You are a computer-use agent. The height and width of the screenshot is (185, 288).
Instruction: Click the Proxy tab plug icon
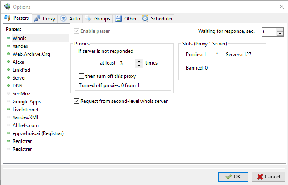click(x=37, y=18)
